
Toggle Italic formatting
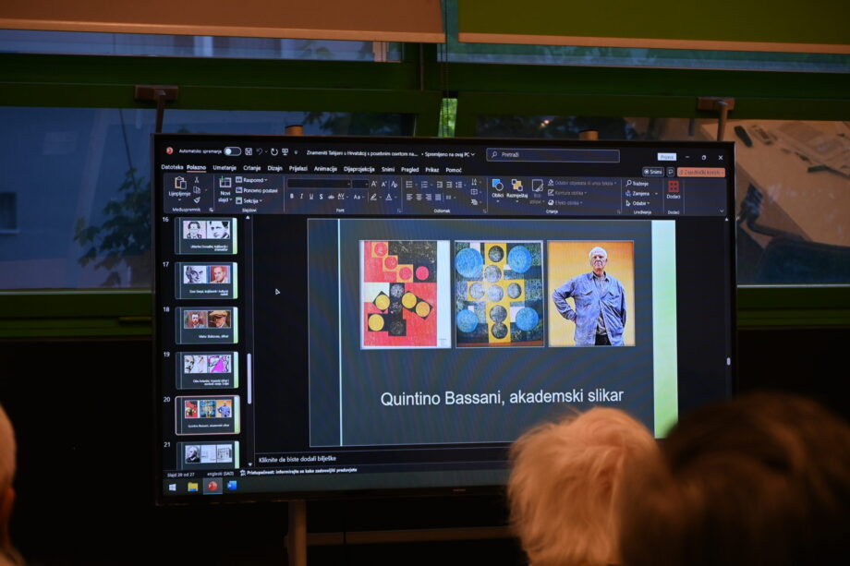pyautogui.click(x=301, y=197)
